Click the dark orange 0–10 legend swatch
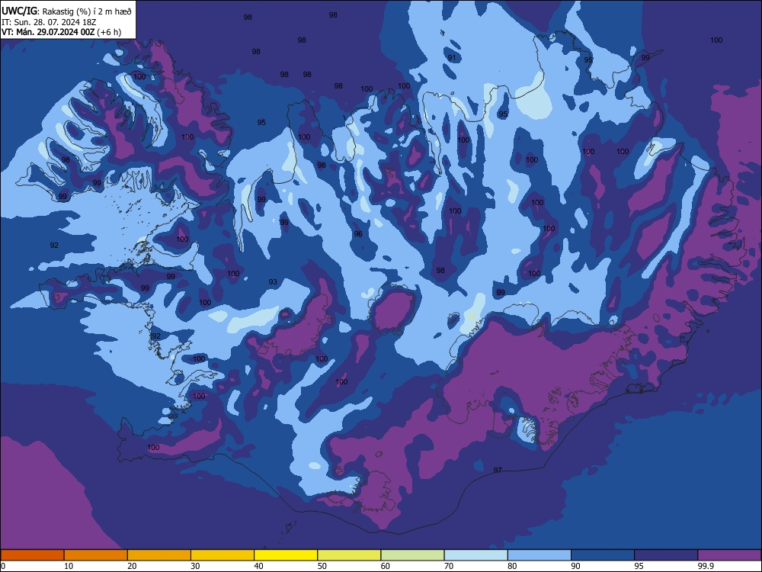Screen dimensions: 762x572 pos(32,555)
